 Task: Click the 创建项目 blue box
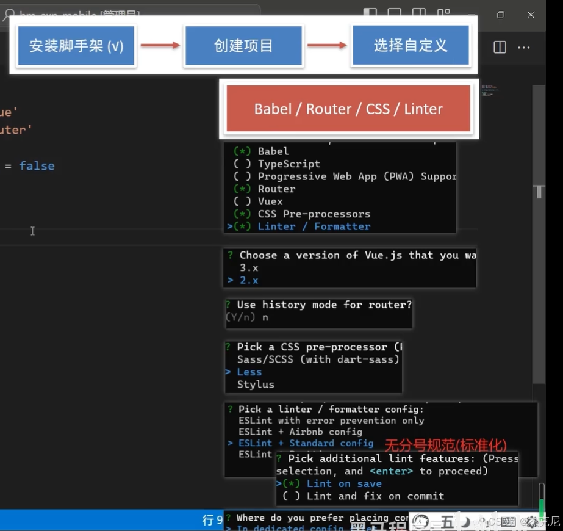point(243,46)
